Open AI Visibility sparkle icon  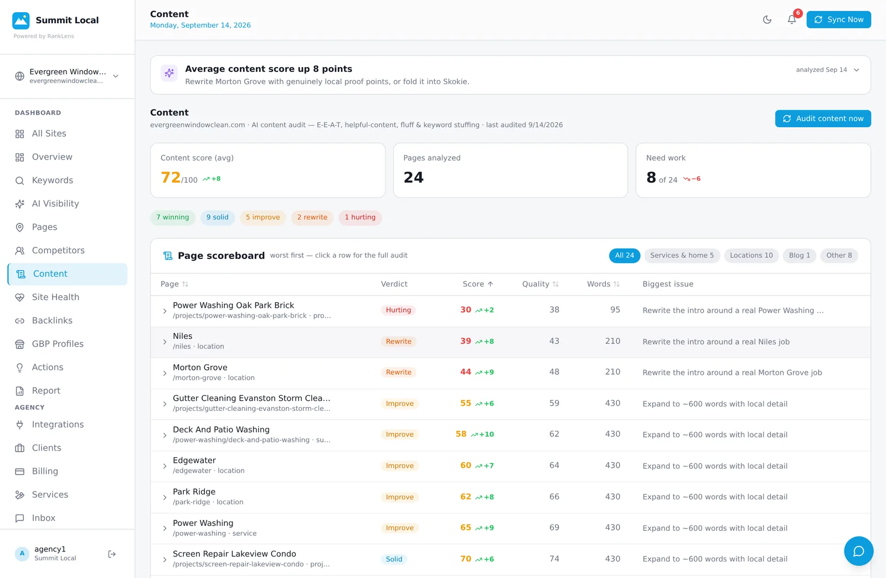pos(20,204)
